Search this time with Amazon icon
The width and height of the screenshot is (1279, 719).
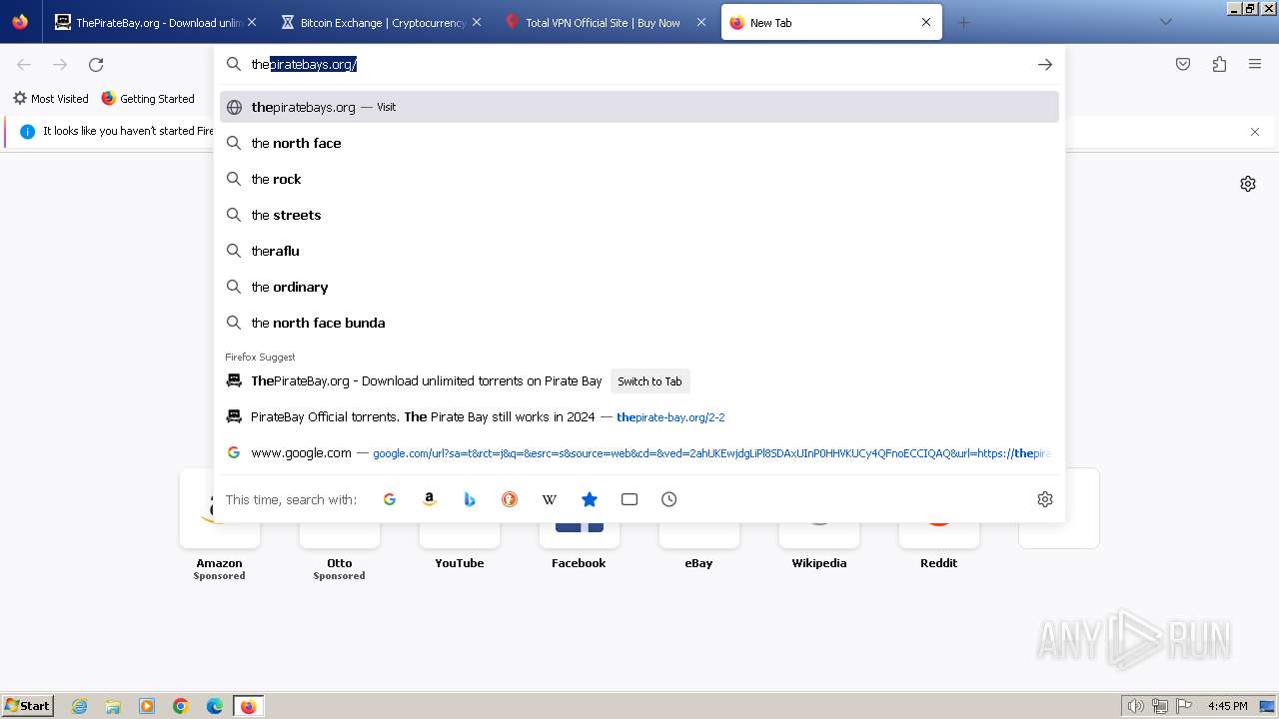[x=430, y=499]
